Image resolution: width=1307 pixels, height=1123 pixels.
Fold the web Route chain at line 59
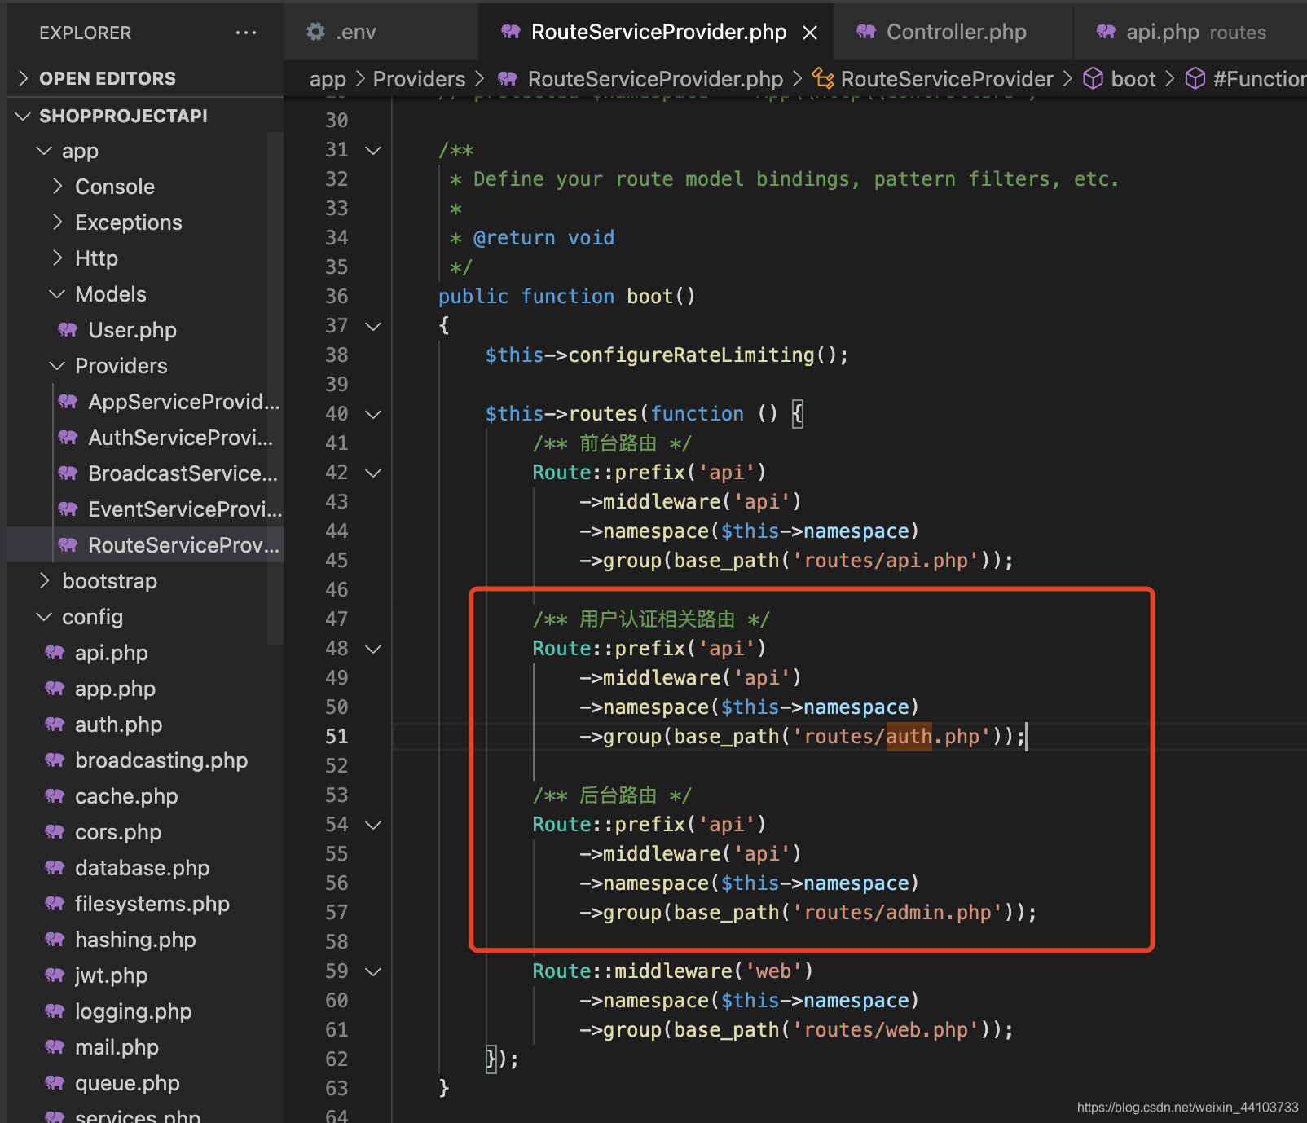[x=373, y=971]
